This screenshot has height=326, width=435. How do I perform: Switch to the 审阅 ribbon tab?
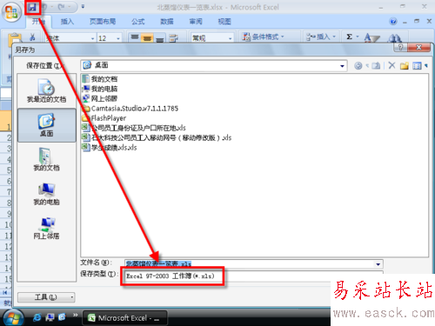[196, 22]
